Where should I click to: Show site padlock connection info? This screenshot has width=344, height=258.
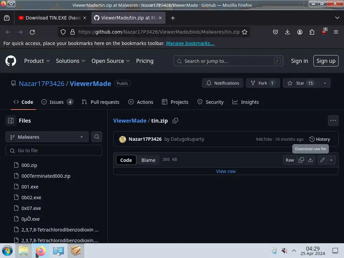73,32
